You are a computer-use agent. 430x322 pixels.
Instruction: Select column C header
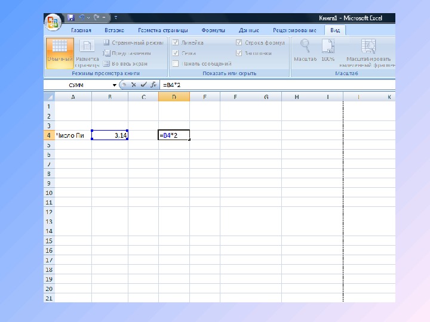click(x=143, y=97)
